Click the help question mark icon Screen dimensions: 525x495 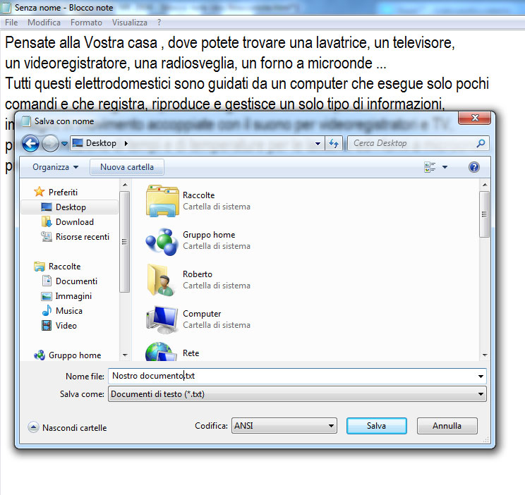click(474, 167)
